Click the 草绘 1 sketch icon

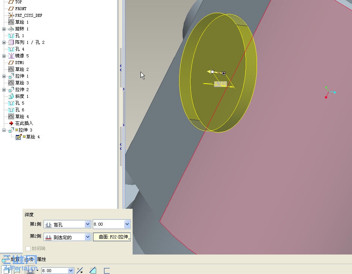click(x=11, y=22)
